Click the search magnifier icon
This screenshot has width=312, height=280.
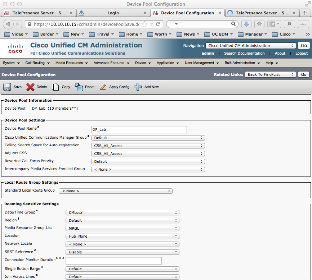[233, 24]
